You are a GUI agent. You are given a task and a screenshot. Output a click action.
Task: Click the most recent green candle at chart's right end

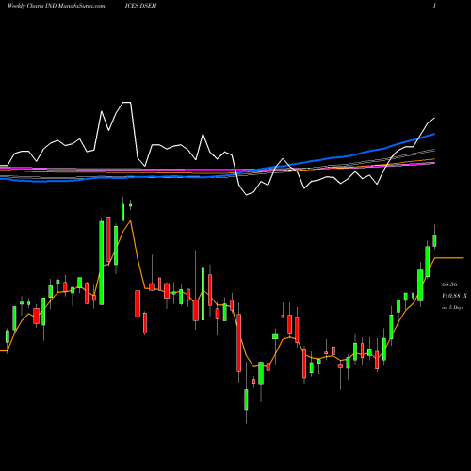pos(435,240)
